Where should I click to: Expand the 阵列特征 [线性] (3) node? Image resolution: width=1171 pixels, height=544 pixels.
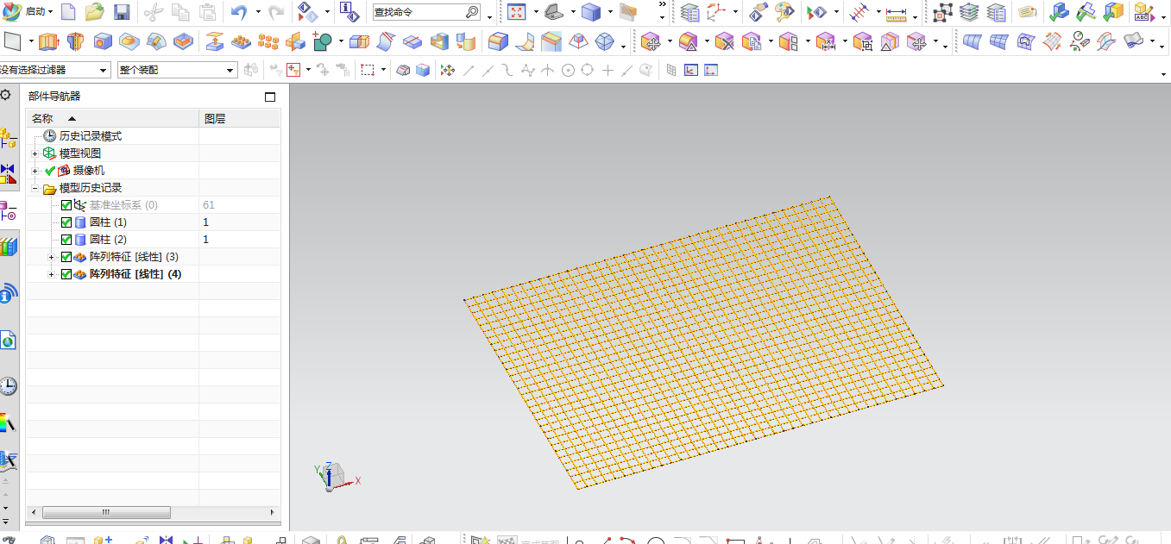click(x=52, y=257)
